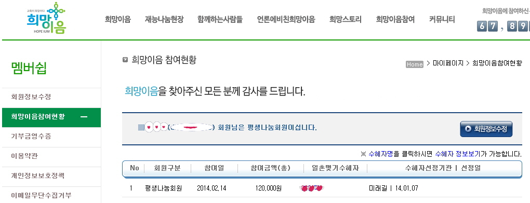The width and height of the screenshot is (530, 203).
Task: Collapse the 희망이음참여현황 sidebar item with minus icon
Action: point(84,117)
